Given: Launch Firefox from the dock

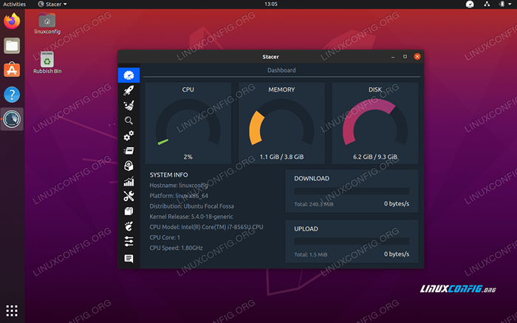Looking at the screenshot, I should pyautogui.click(x=12, y=21).
